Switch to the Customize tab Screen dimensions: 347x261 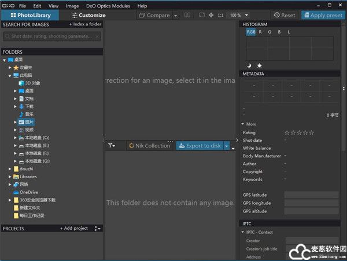pos(88,15)
